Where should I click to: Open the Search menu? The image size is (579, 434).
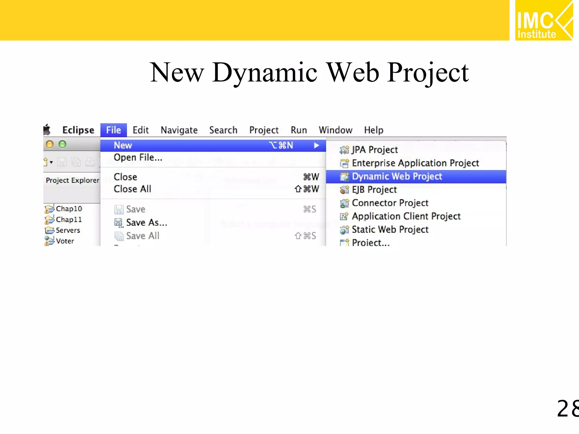tap(223, 130)
